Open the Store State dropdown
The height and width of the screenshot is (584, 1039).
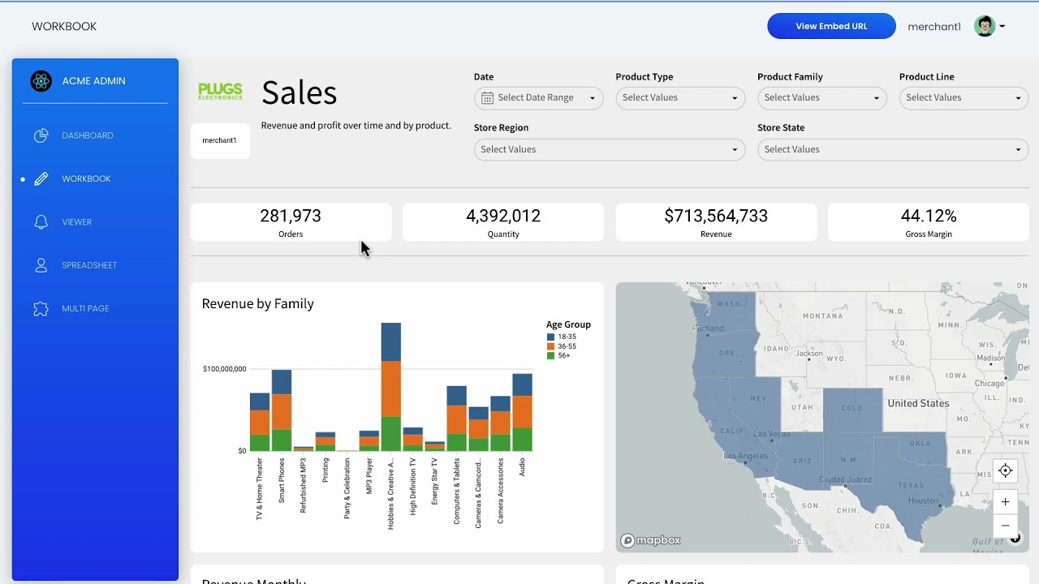(892, 149)
